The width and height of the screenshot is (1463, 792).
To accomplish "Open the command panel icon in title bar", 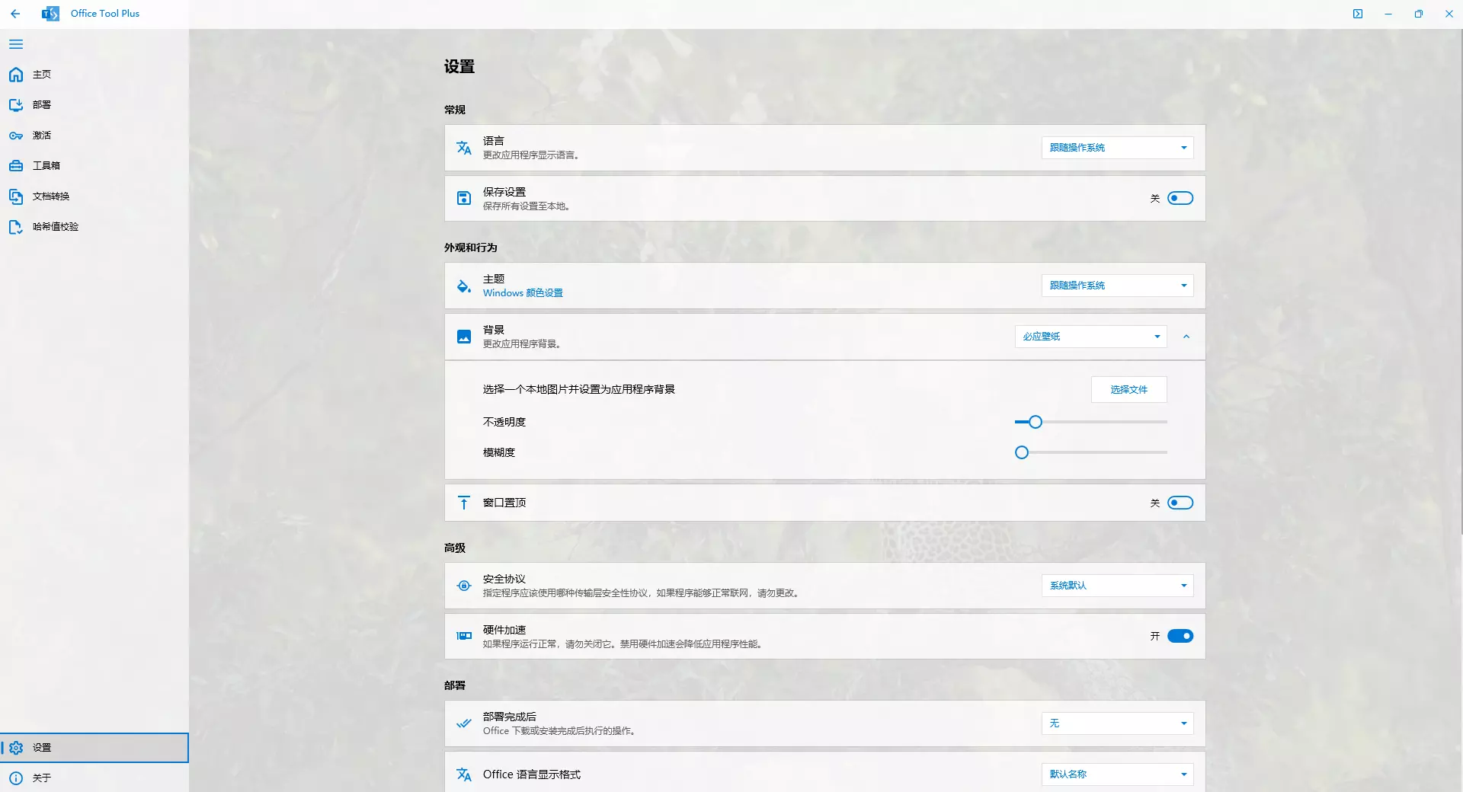I will pos(1358,14).
